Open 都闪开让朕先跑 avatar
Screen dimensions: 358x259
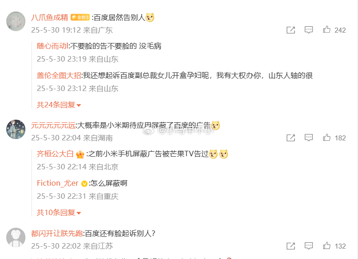(16, 237)
